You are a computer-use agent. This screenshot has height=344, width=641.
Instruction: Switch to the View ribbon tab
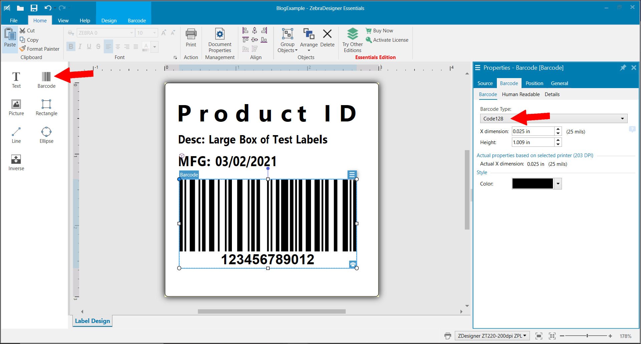coord(63,20)
